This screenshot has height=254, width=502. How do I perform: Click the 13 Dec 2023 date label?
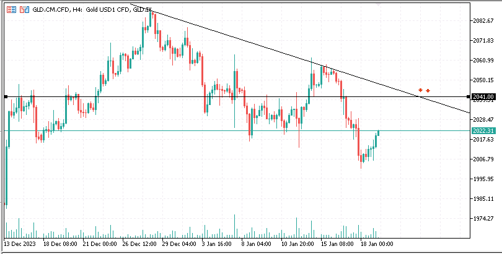tap(20, 243)
